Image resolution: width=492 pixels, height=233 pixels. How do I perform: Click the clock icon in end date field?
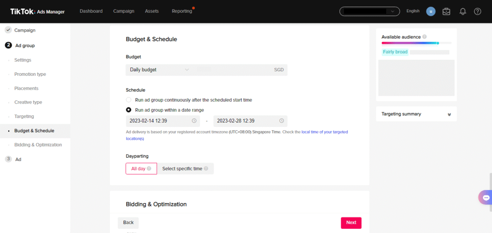coord(282,121)
